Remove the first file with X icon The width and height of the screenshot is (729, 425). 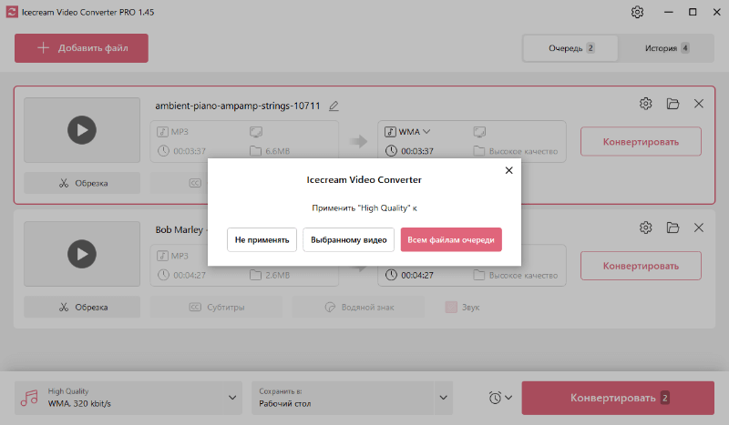pos(699,104)
